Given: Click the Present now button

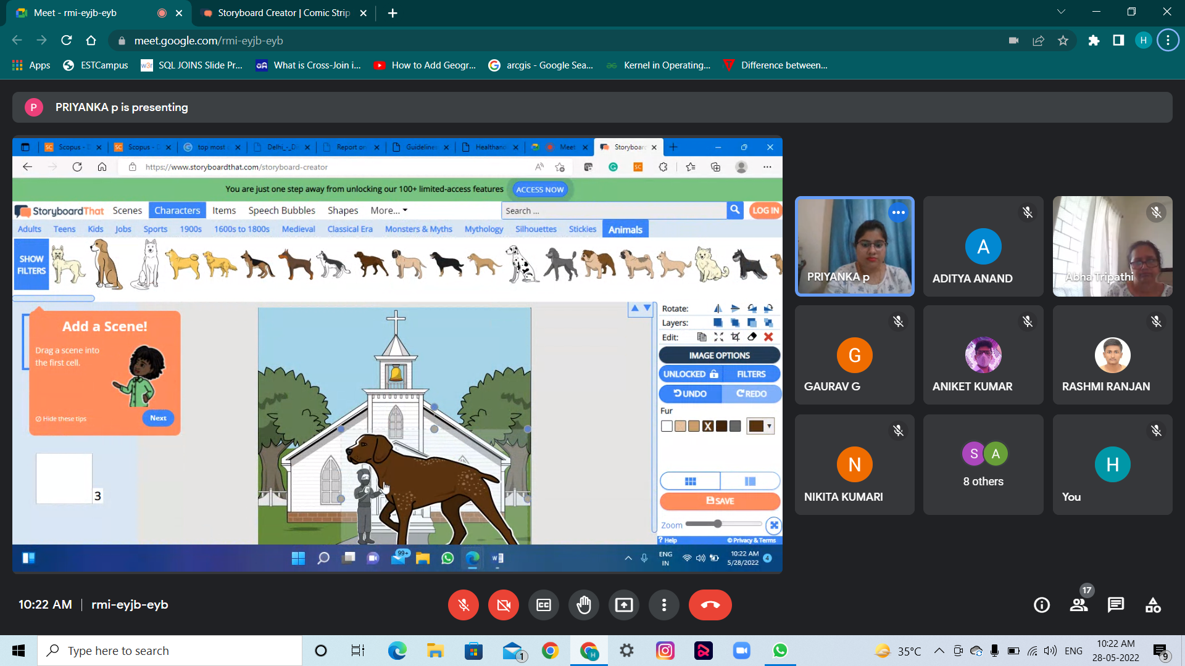Looking at the screenshot, I should pyautogui.click(x=624, y=605).
